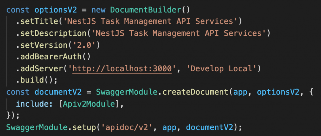Click the documentV2 variable declaration
The width and height of the screenshot is (321, 136).
[58, 92]
